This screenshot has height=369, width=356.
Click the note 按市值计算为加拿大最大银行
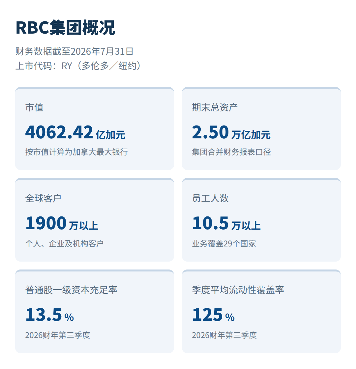76,152
